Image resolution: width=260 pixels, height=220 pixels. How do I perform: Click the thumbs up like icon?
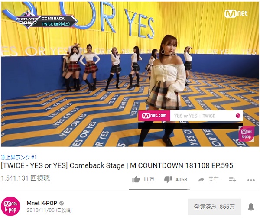(136, 179)
